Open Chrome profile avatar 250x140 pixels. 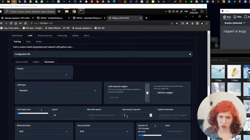tap(202, 23)
